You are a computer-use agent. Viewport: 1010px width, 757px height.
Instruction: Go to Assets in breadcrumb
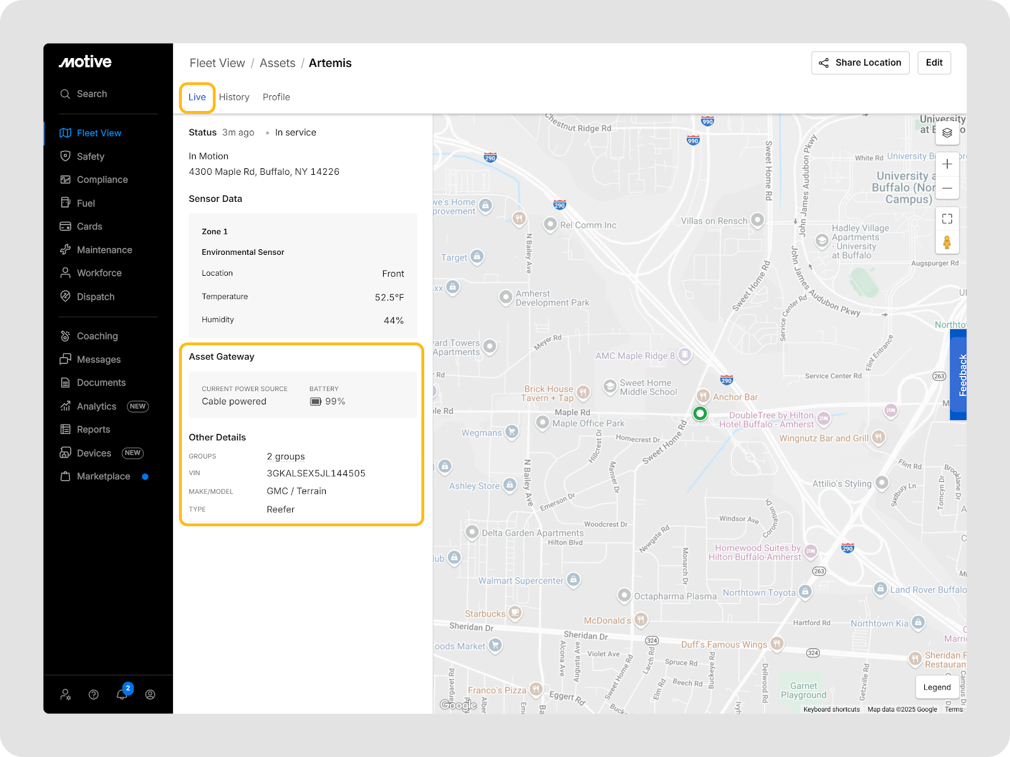click(277, 63)
